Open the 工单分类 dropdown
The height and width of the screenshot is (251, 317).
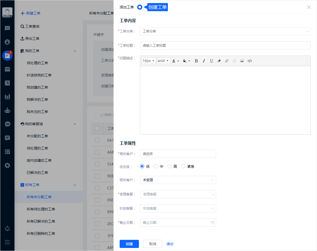pos(225,31)
